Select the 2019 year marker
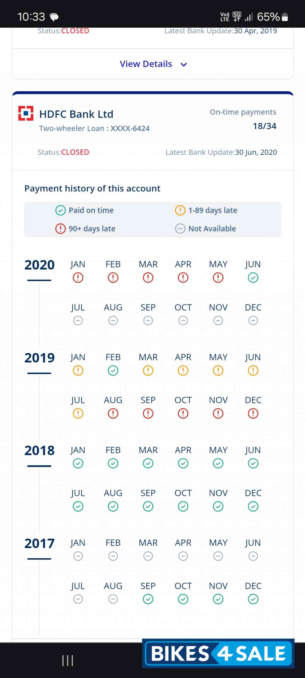This screenshot has height=678, width=305. pyautogui.click(x=39, y=358)
